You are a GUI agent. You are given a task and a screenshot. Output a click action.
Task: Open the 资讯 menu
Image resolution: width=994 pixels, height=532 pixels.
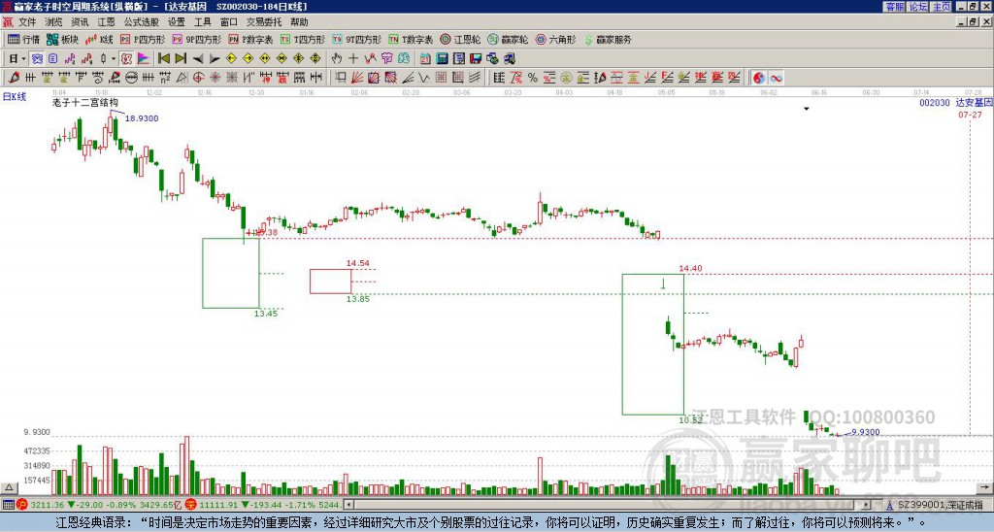tap(80, 22)
